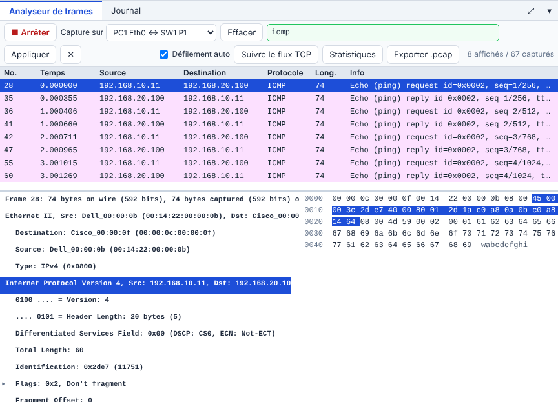Clear the filter with the × button
The width and height of the screenshot is (558, 402).
70,55
